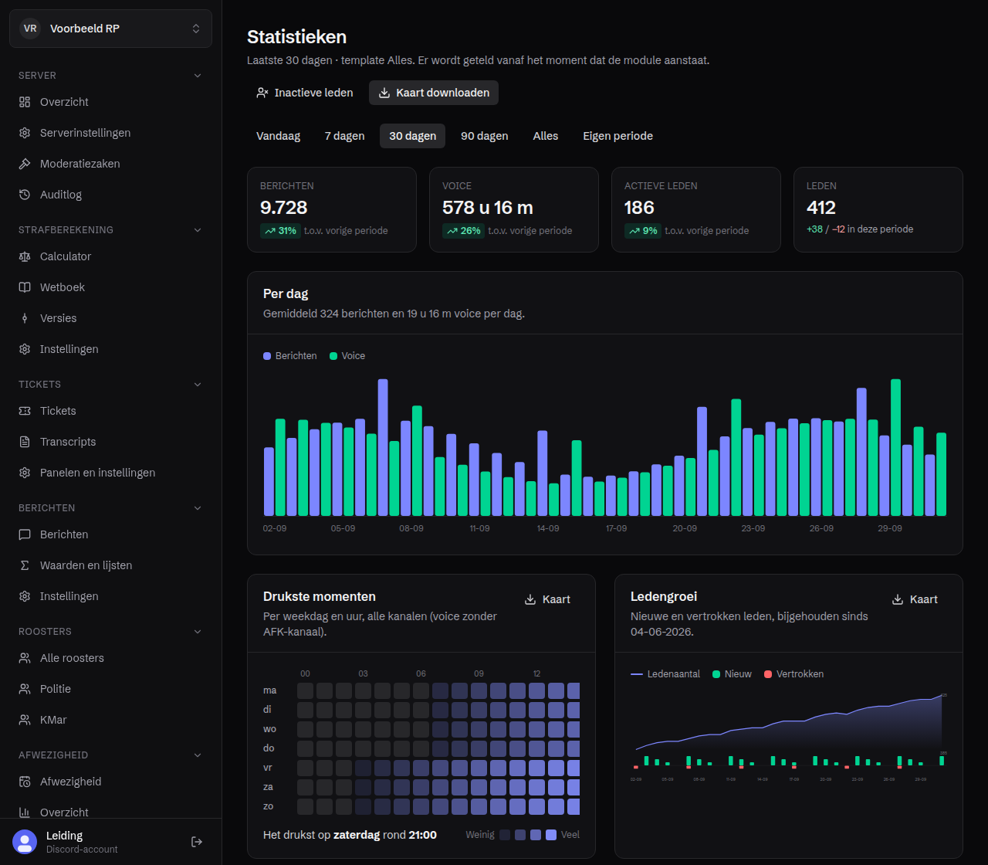988x865 pixels.
Task: Collapse the AFWEZIGHEID section chevron
Action: (198, 755)
